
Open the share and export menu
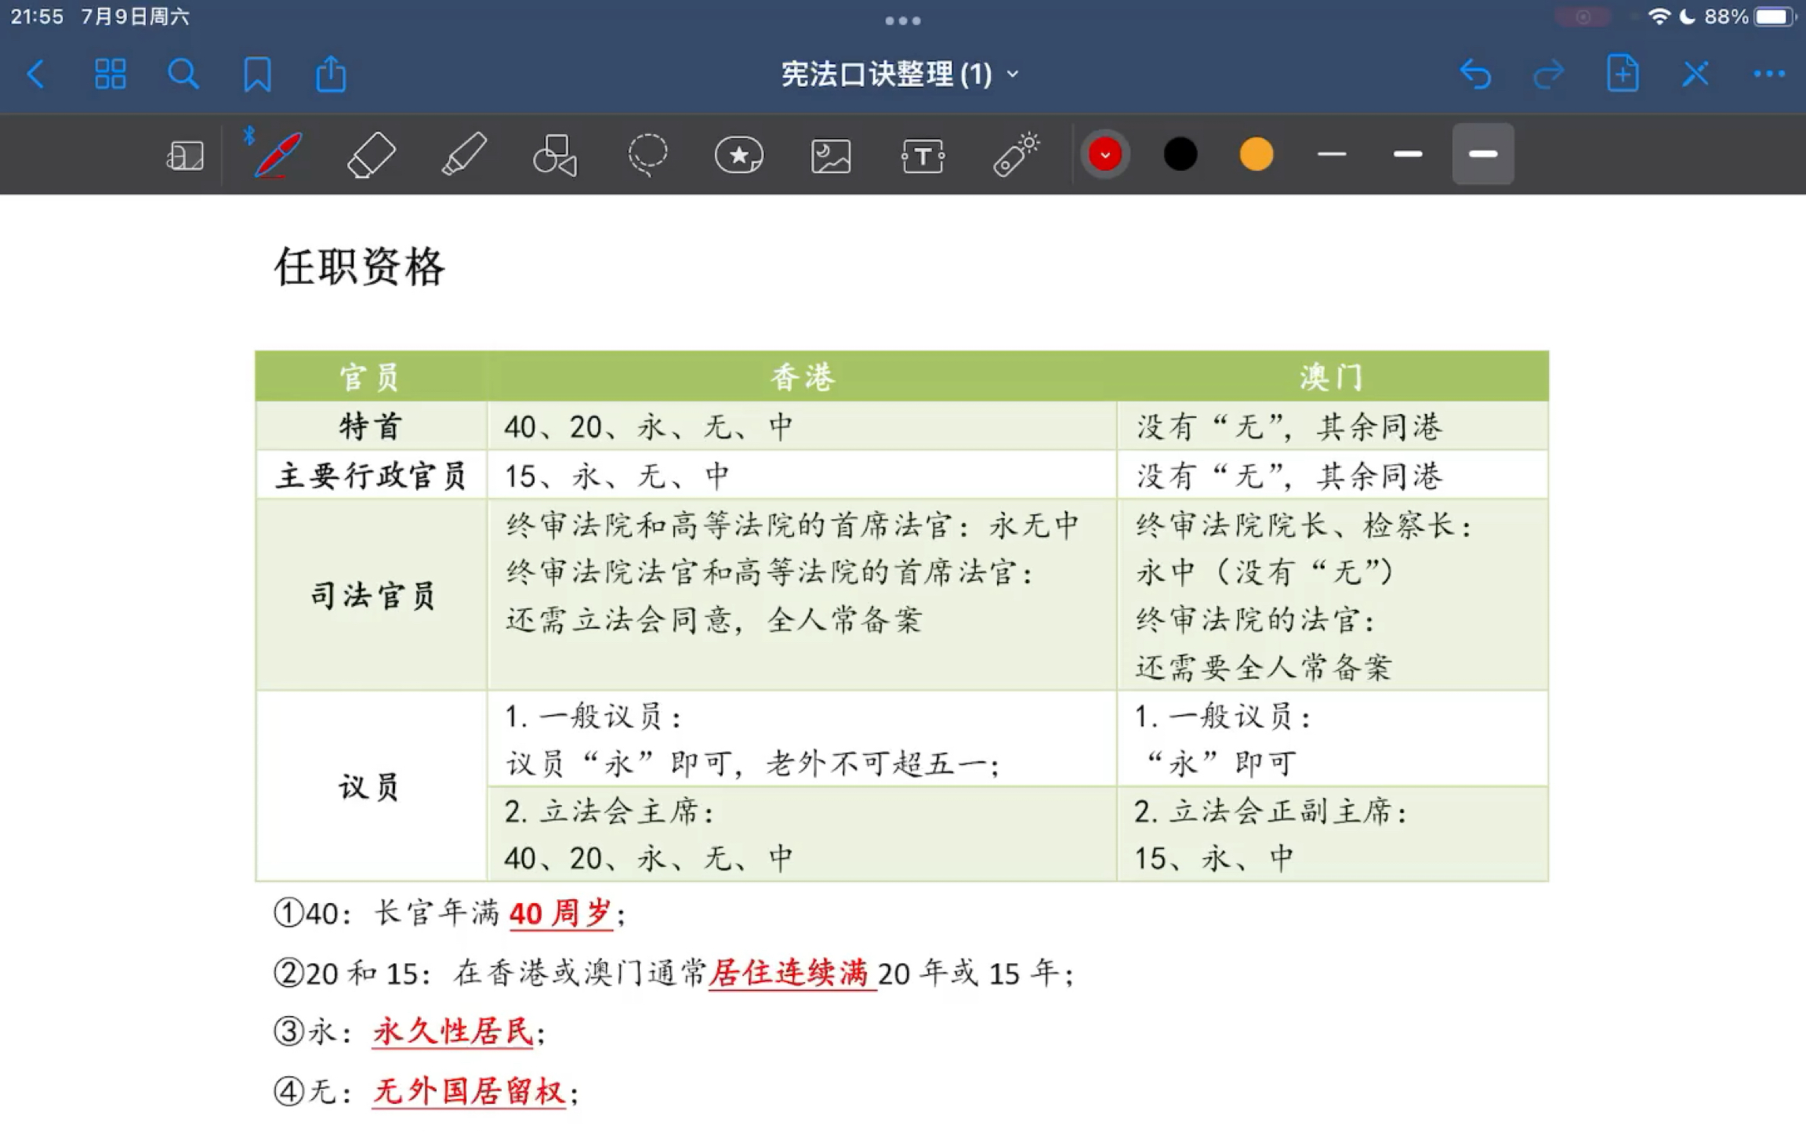click(331, 74)
